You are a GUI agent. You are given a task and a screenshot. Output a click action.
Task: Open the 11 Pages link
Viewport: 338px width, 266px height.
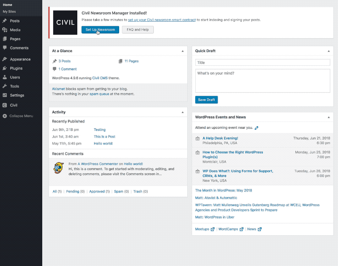click(x=131, y=61)
